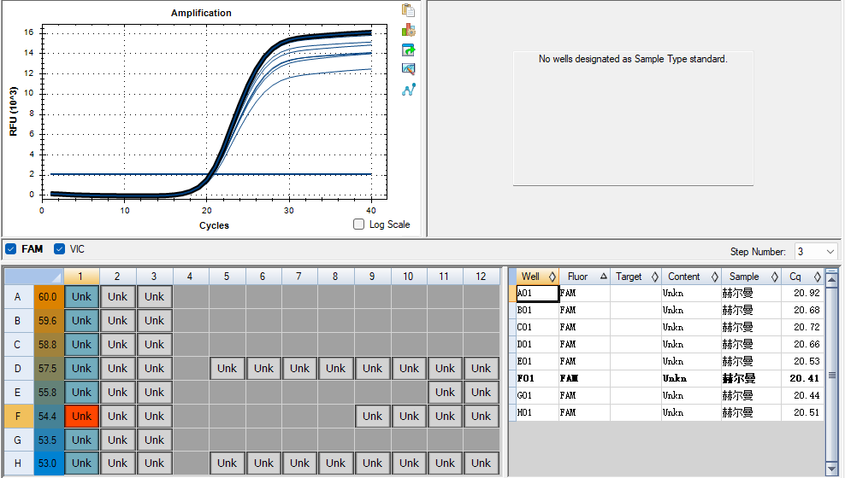Select plate row A header
This screenshot has height=478, width=845.
click(x=18, y=297)
